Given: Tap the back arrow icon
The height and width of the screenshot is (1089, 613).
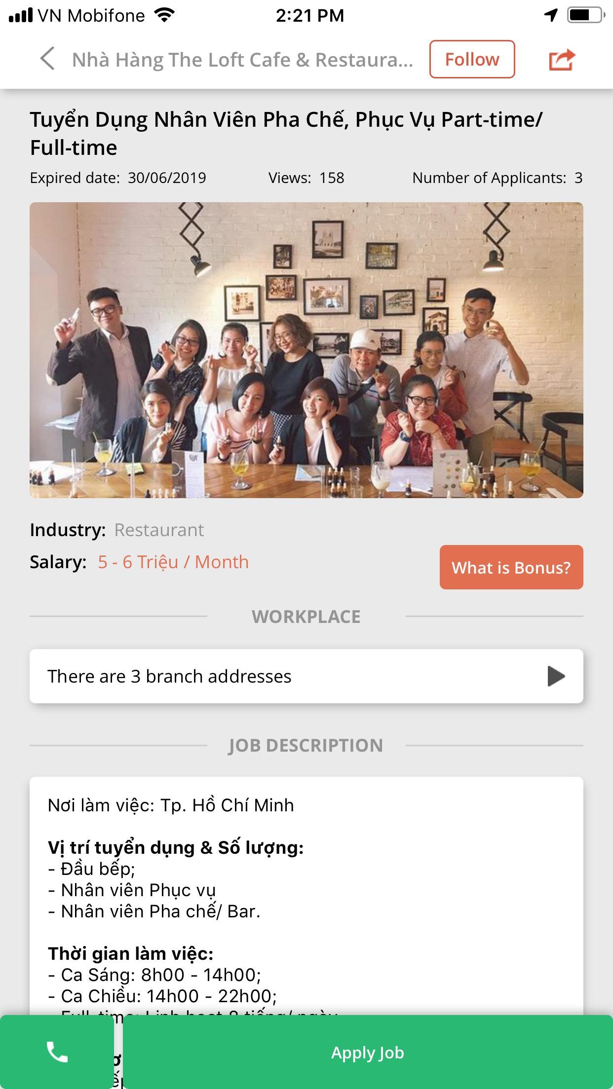Looking at the screenshot, I should pos(47,59).
